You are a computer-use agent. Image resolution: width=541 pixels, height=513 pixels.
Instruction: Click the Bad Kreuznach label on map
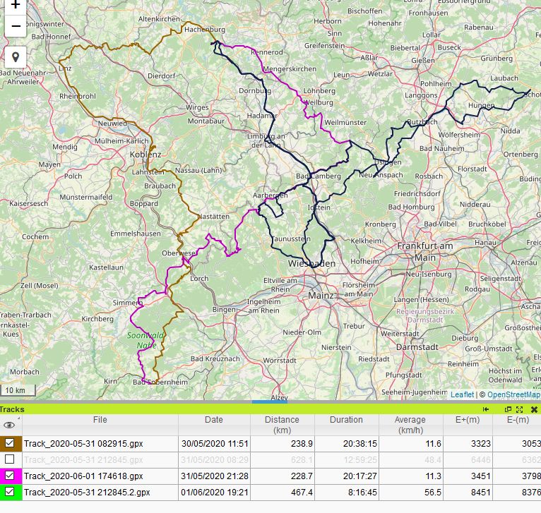(x=215, y=358)
